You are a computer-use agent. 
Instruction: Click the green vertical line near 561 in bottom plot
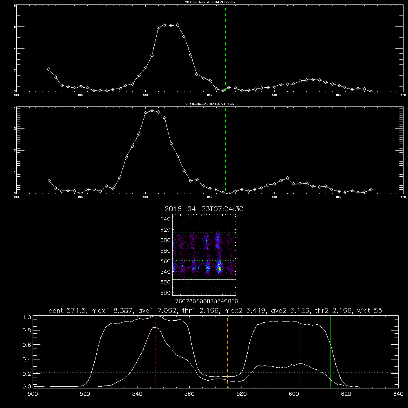192,352
